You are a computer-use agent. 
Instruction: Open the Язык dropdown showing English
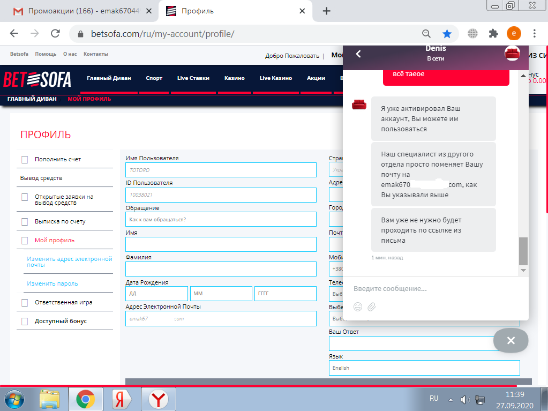click(x=424, y=368)
